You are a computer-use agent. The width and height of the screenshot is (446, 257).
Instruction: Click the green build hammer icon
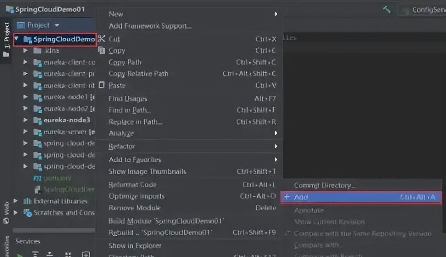[x=386, y=9]
